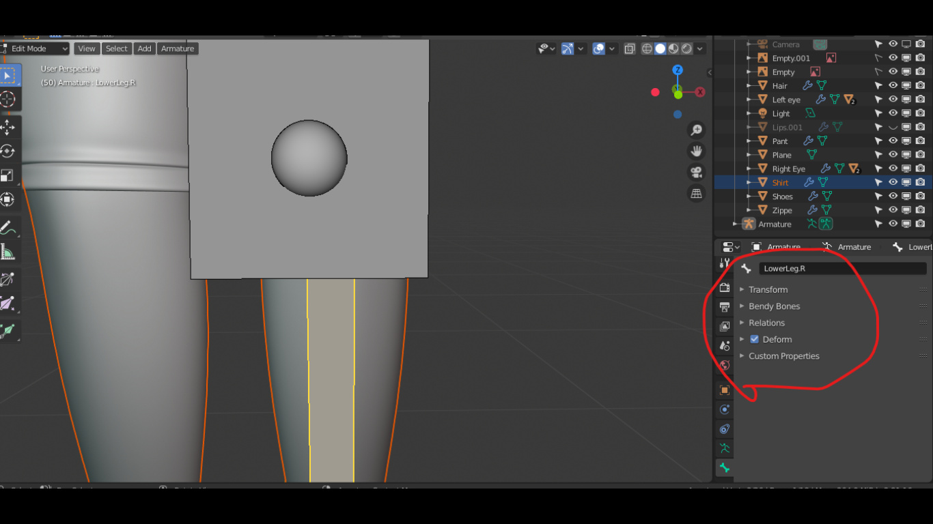Select the World properties tab

tap(724, 365)
